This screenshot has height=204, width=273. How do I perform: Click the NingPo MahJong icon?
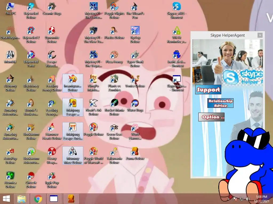click(x=93, y=83)
